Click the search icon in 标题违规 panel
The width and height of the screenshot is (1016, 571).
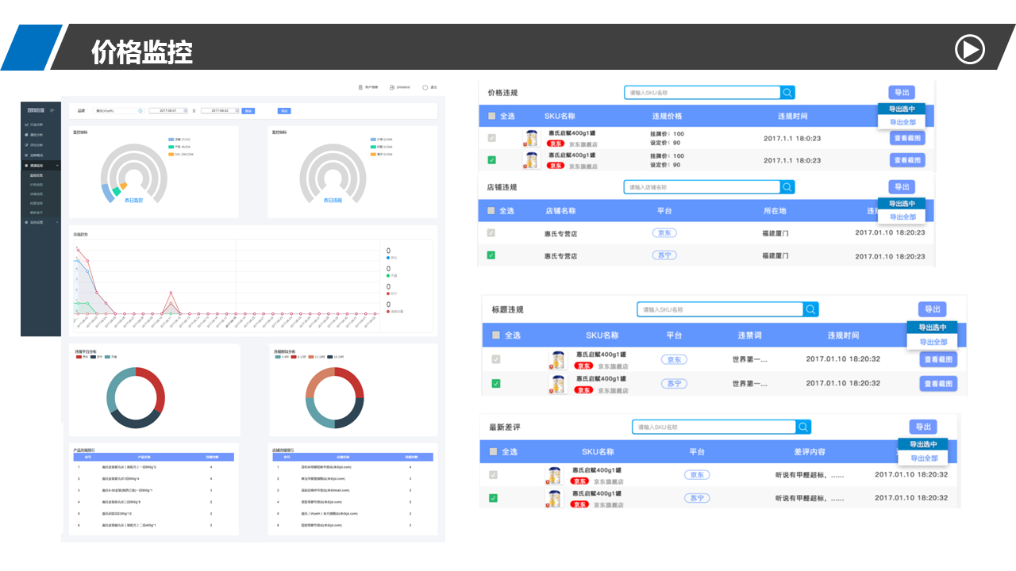click(x=810, y=309)
